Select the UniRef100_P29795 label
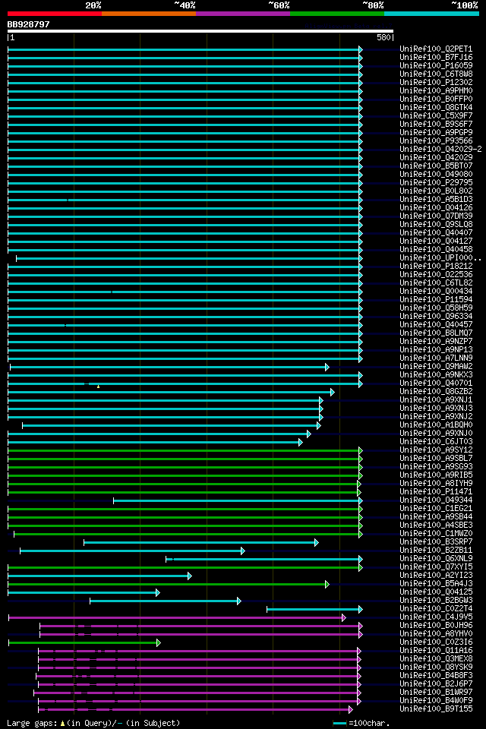This screenshot has width=486, height=729. [436, 183]
